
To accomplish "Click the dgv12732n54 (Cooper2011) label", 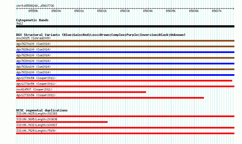I will pyautogui.click(x=36, y=95).
